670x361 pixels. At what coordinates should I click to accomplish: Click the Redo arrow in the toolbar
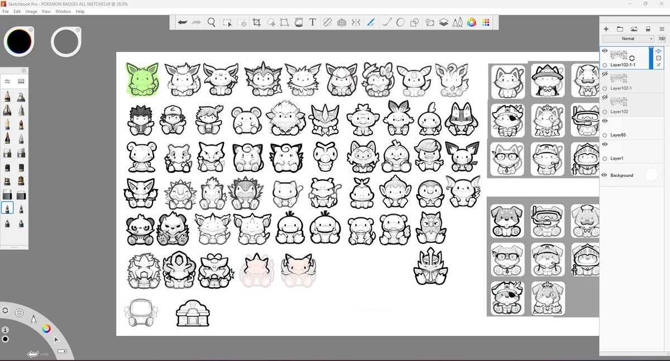197,22
